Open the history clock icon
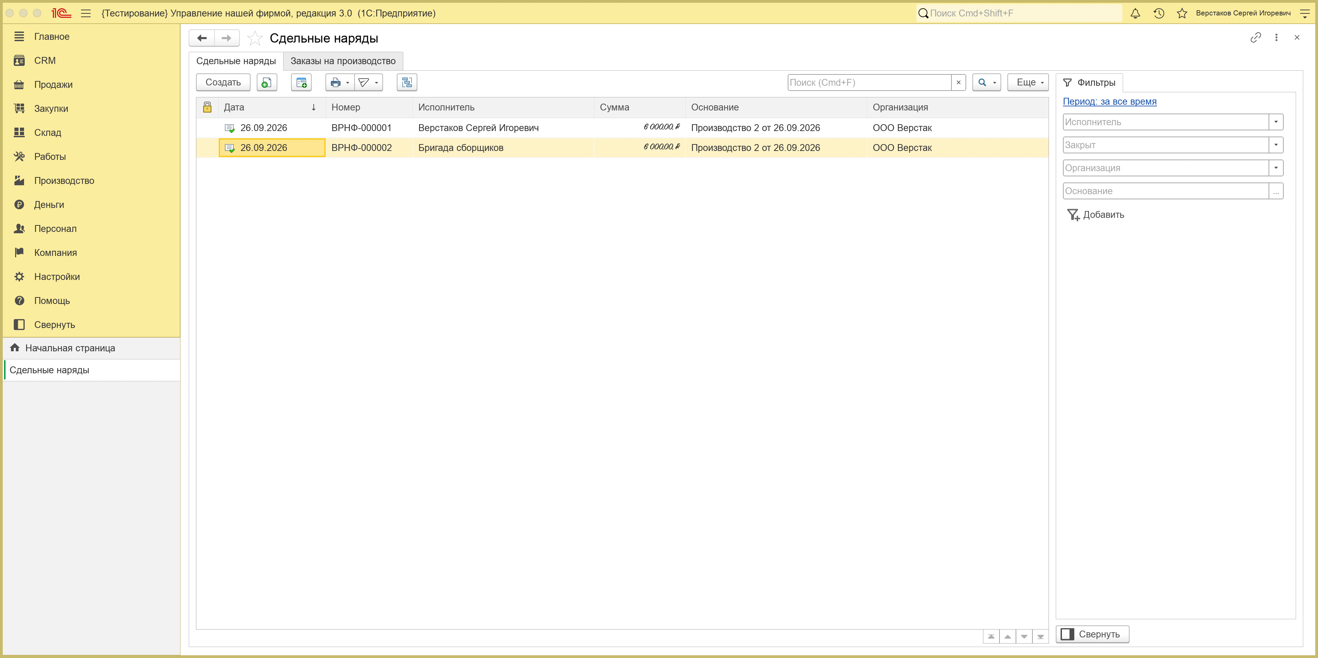This screenshot has height=658, width=1318. (1159, 13)
